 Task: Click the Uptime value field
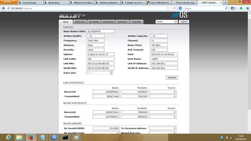tap(100, 54)
